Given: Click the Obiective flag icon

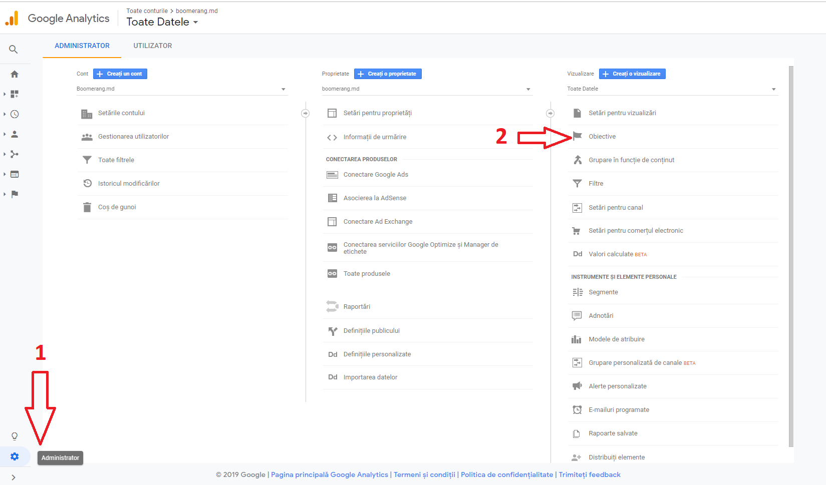Looking at the screenshot, I should pos(577,136).
